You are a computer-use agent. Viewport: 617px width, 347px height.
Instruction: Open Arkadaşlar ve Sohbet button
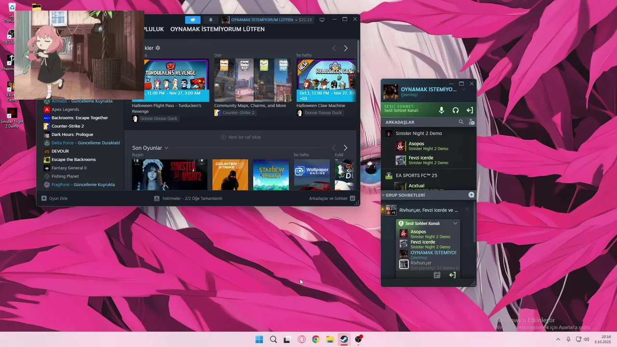[332, 198]
